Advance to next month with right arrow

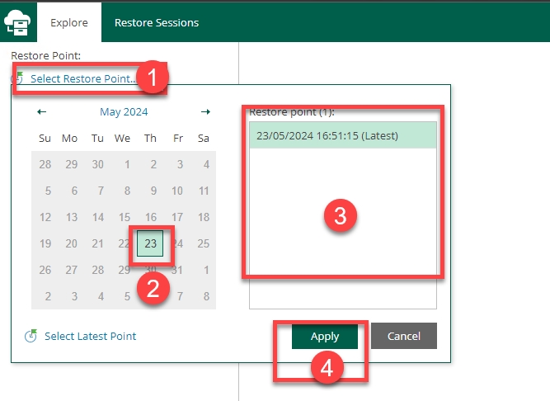tap(205, 112)
